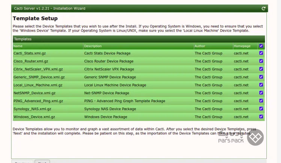Image resolution: width=281 pixels, height=163 pixels.
Task: Uncheck the Local_Linux_Machine.xml.gz checkbox
Action: 261,85
